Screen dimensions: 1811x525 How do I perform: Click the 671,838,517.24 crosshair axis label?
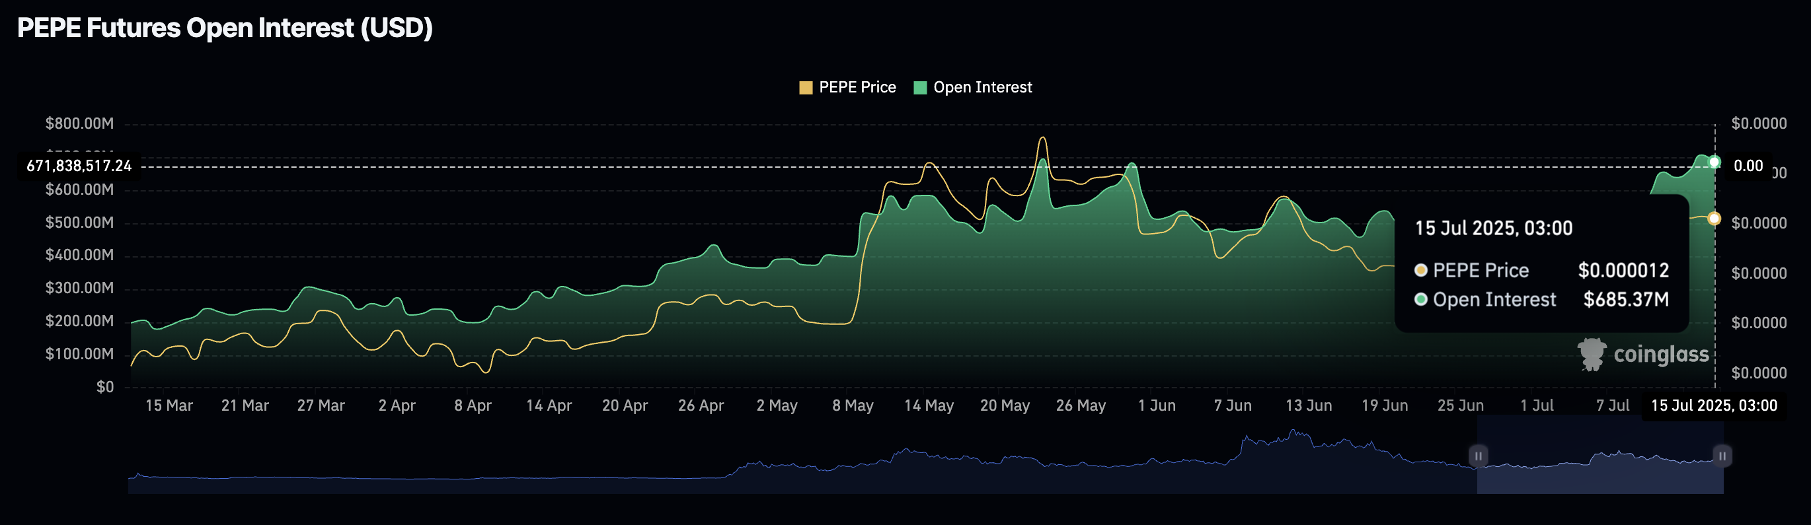click(79, 166)
